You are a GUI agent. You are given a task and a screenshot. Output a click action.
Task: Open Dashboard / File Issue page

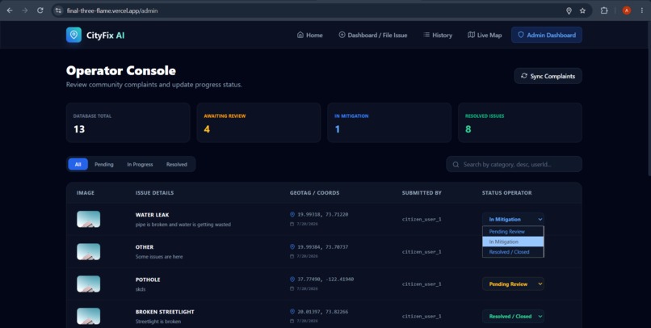point(373,35)
